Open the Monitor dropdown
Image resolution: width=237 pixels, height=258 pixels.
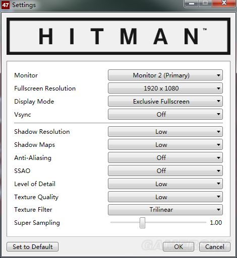(x=165, y=75)
